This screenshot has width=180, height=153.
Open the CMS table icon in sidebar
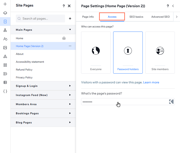click(5, 83)
